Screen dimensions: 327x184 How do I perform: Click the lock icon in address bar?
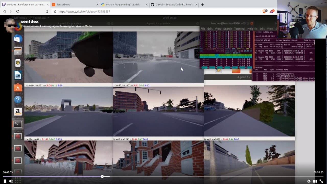point(55,11)
